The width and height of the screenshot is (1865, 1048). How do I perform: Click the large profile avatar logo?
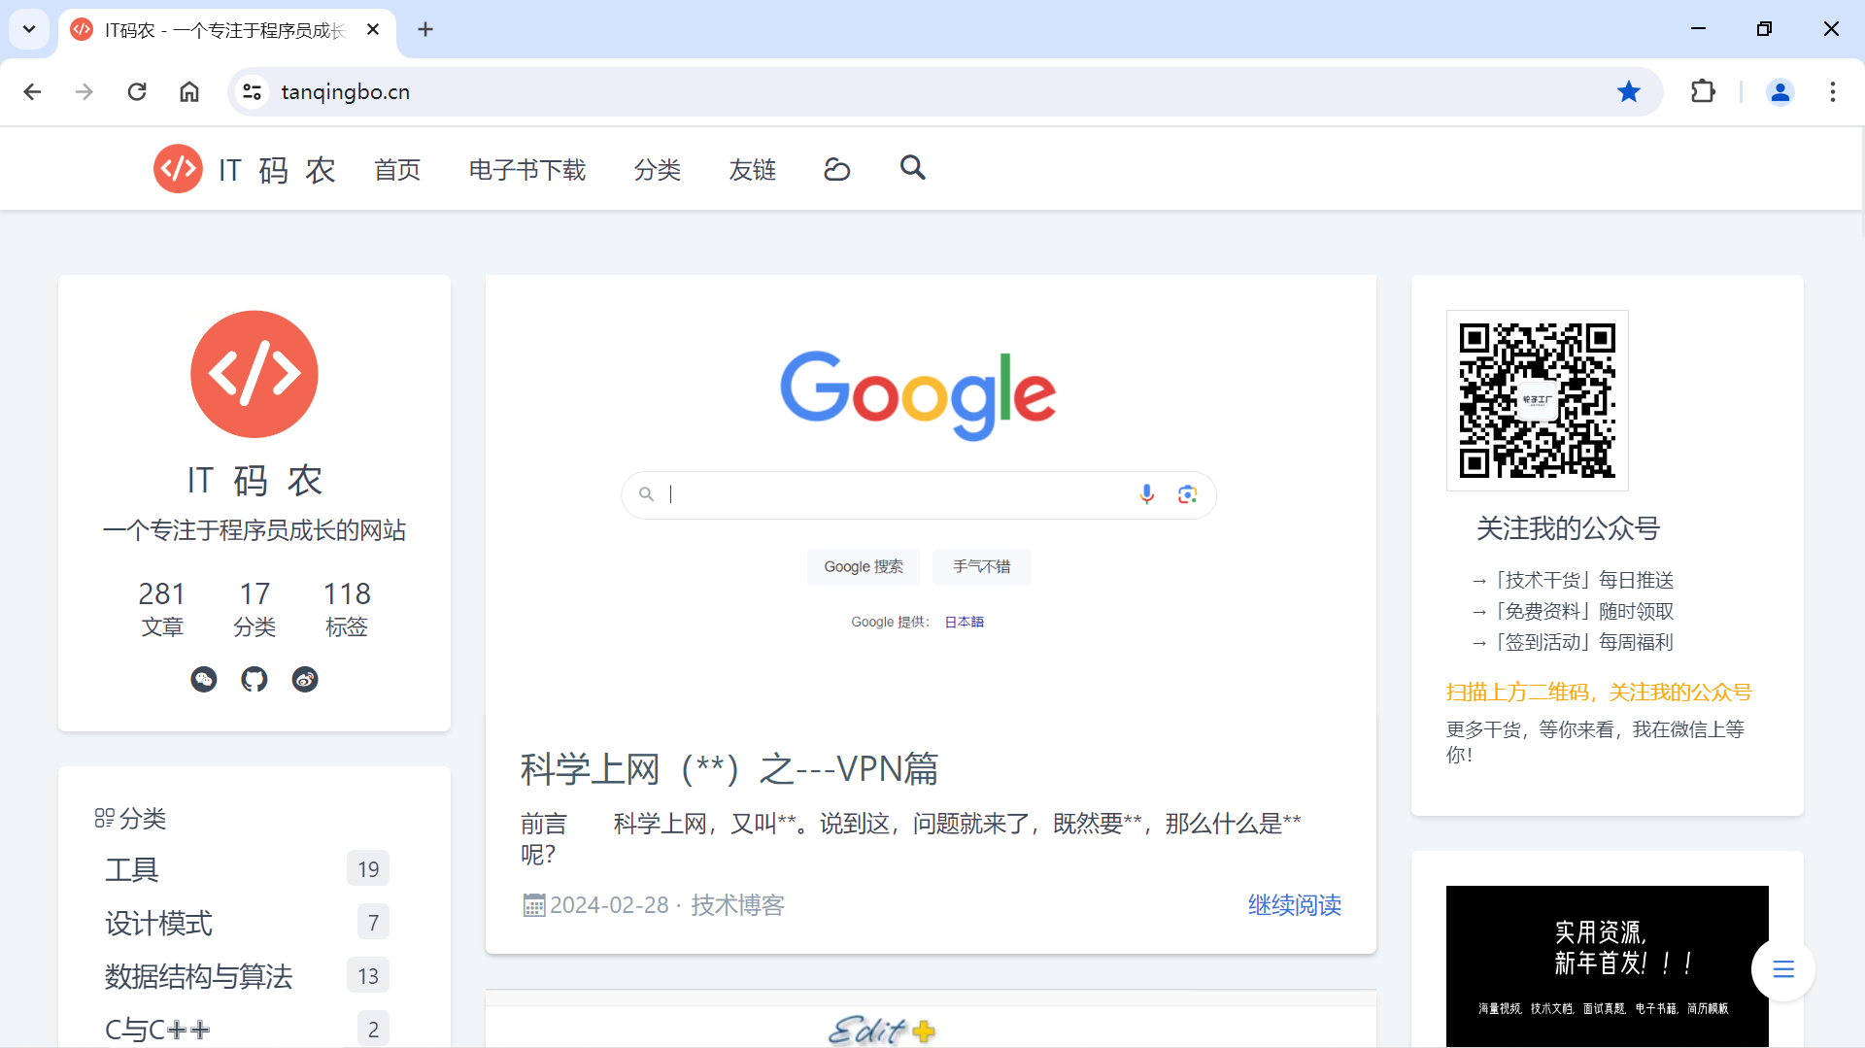coord(254,374)
